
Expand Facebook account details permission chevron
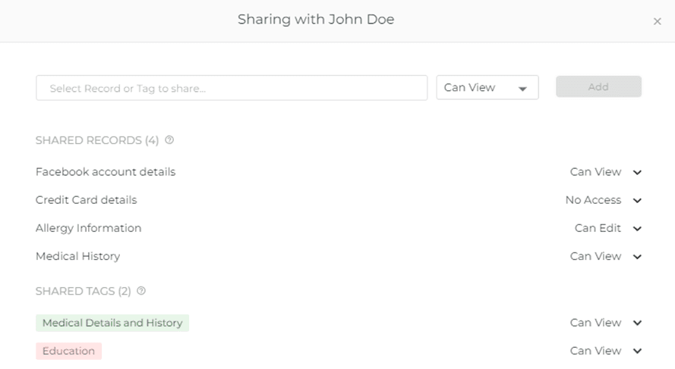(x=638, y=173)
